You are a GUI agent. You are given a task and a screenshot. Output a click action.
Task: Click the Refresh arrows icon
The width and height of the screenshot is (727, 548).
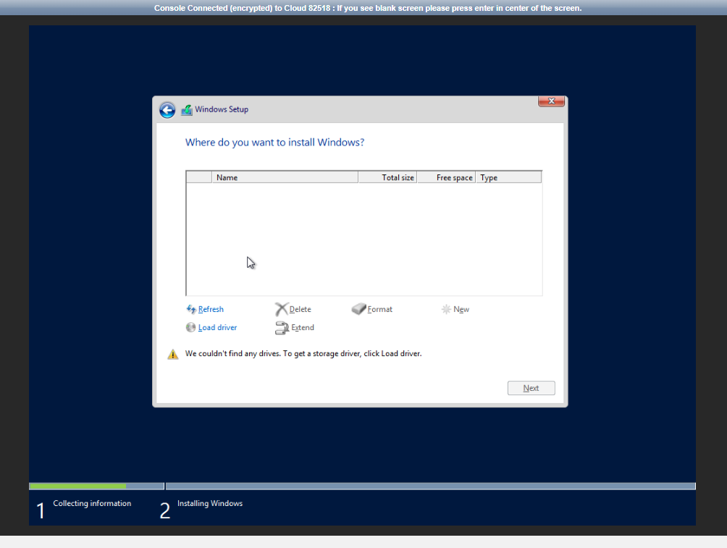(x=191, y=309)
